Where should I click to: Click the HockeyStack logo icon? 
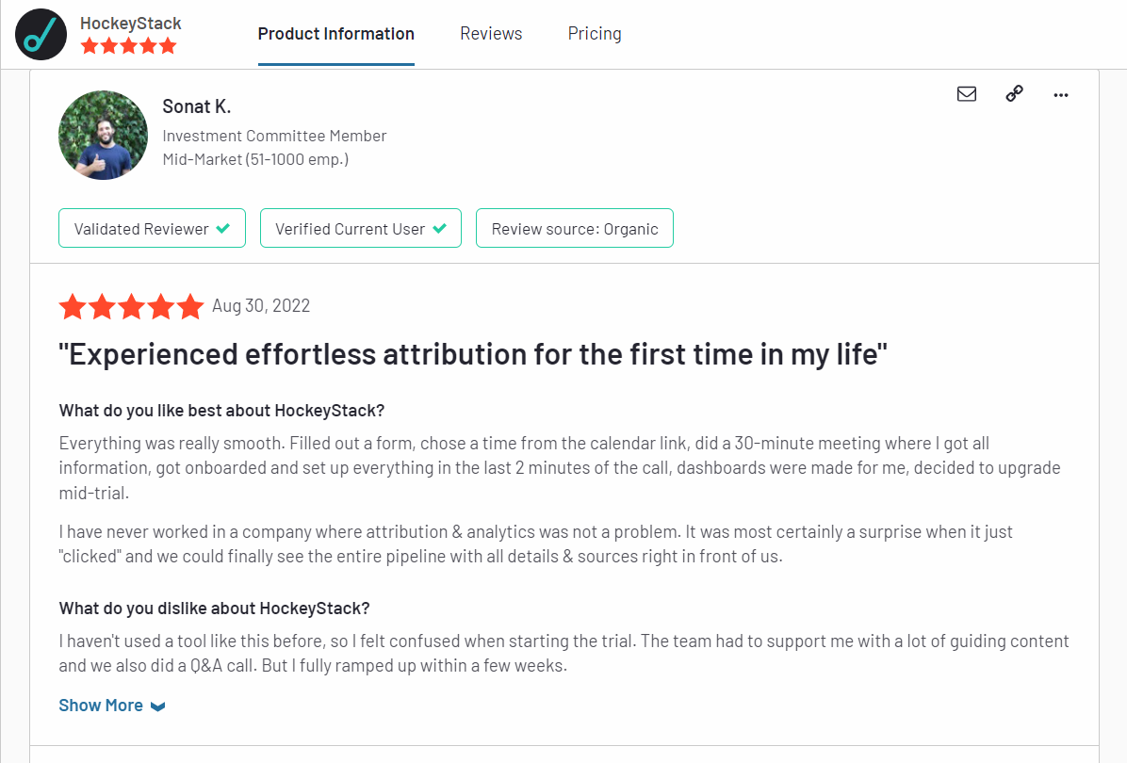point(41,35)
